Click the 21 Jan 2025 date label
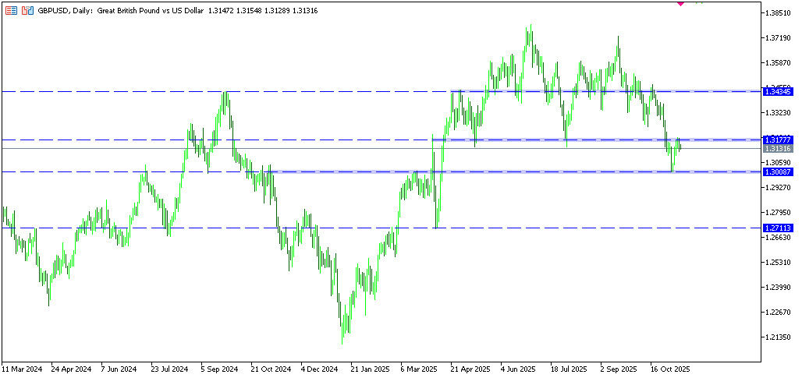This screenshot has height=378, width=802. [370, 369]
